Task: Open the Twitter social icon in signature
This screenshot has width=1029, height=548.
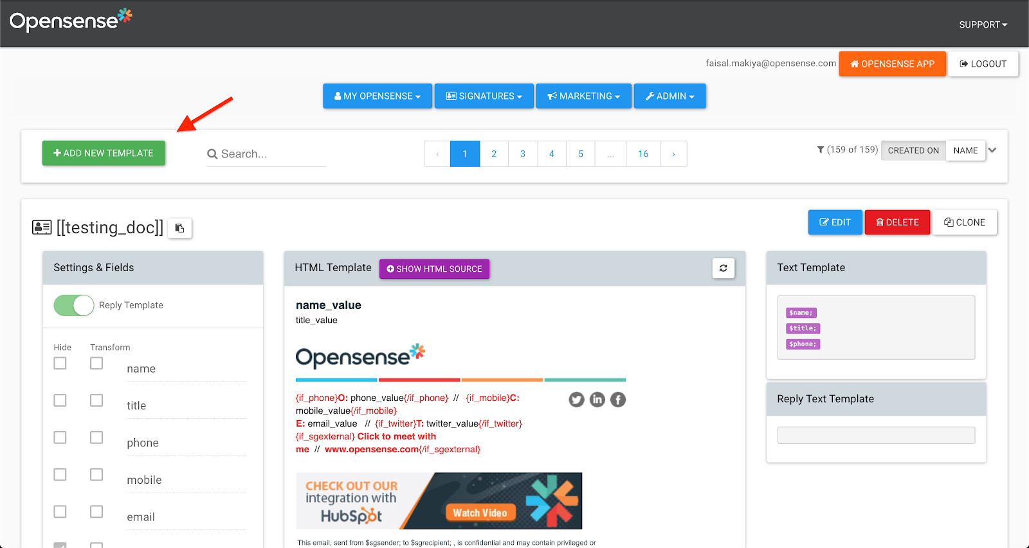Action: 577,400
